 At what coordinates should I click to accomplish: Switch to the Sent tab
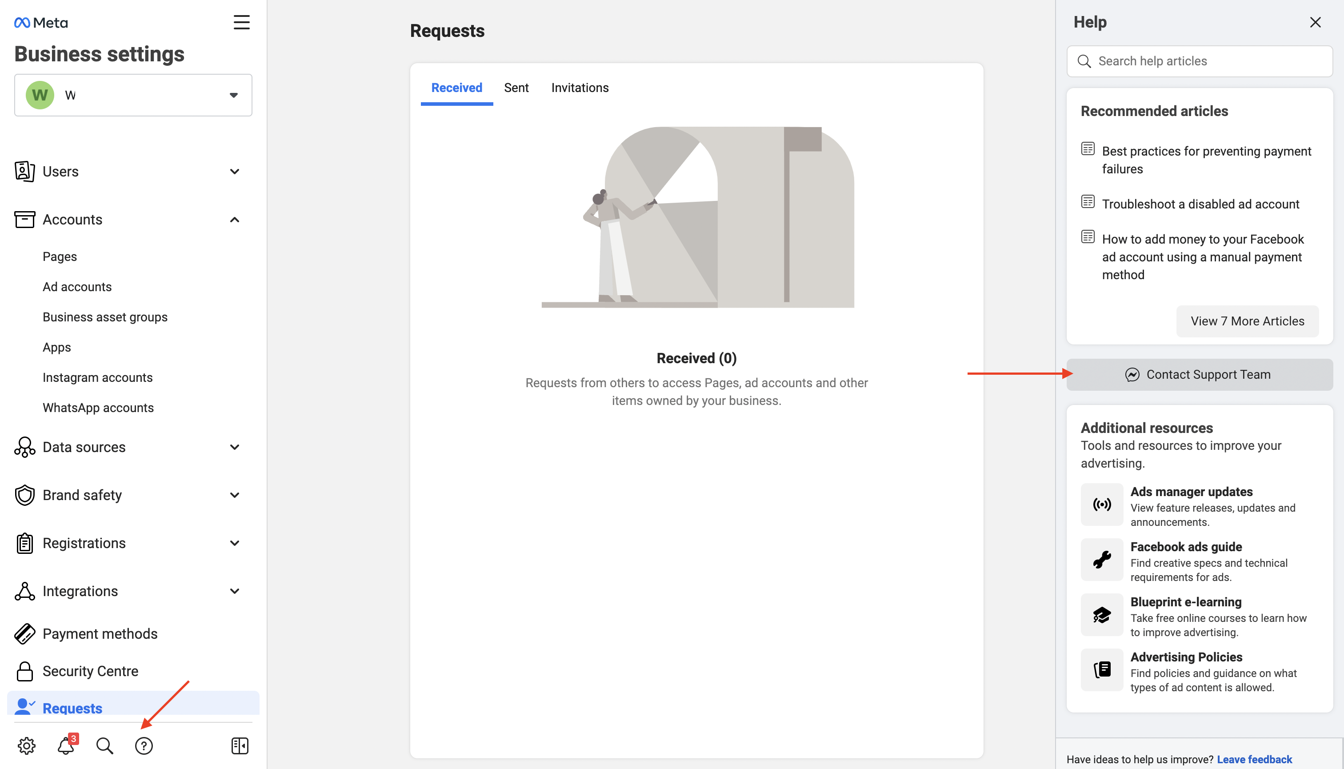[516, 88]
